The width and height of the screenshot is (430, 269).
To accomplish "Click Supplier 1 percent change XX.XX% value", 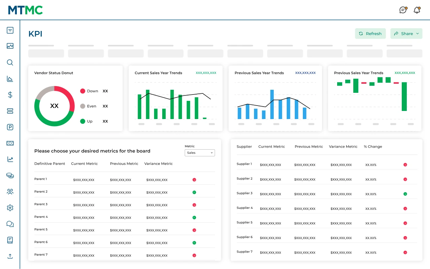I will pos(371,165).
